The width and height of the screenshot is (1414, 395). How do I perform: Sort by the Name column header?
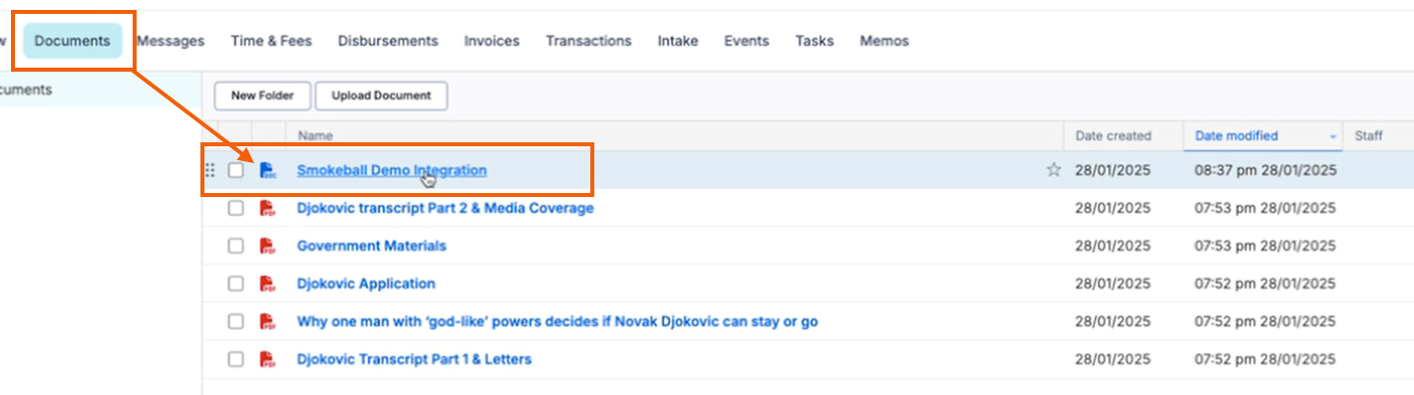point(315,136)
